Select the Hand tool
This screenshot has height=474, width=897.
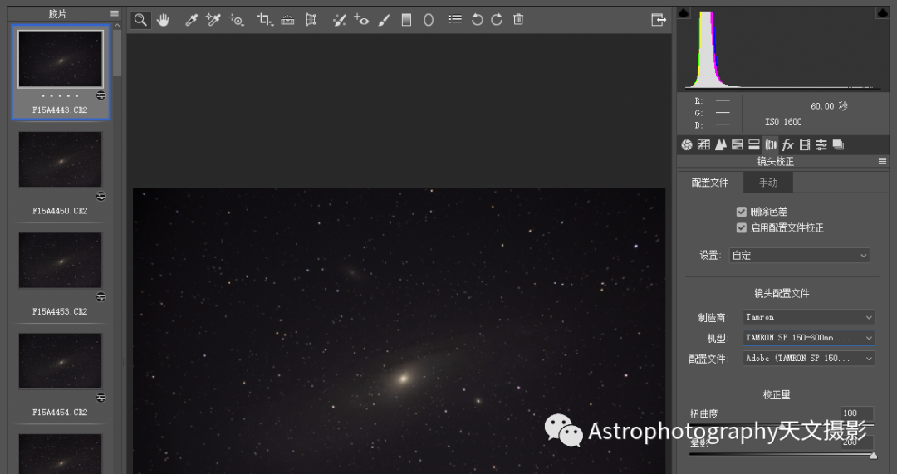(164, 20)
